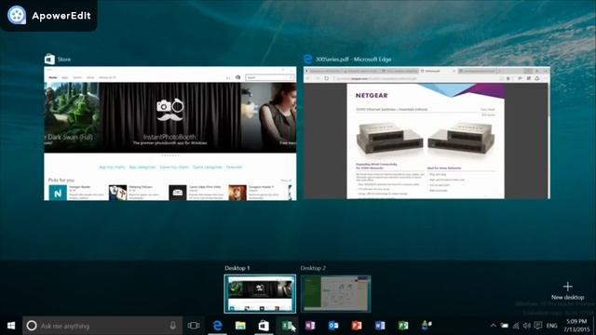Activate the Cortana microphone icon
This screenshot has height=335, width=596.
[172, 326]
